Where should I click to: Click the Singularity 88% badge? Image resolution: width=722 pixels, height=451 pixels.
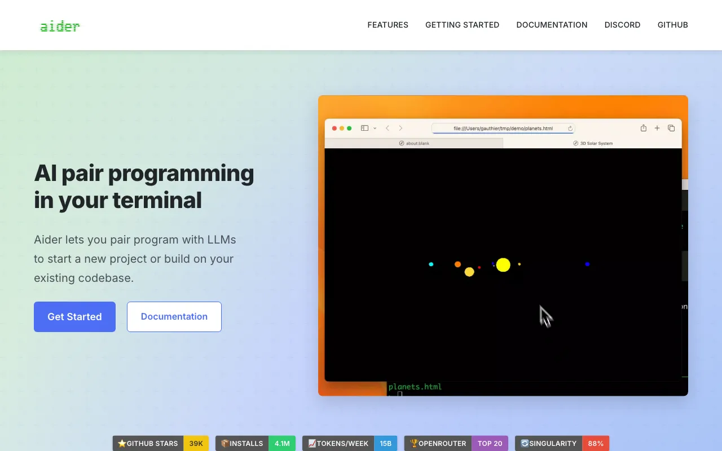click(x=562, y=444)
